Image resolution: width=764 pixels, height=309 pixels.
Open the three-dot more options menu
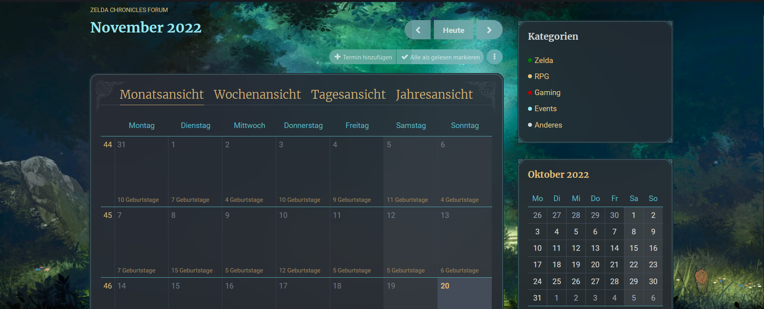(x=494, y=57)
